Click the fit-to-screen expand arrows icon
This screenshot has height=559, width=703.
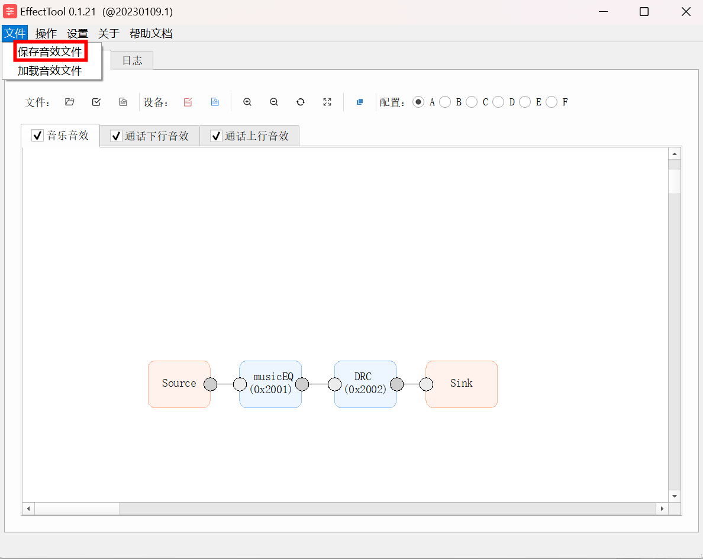click(x=327, y=102)
